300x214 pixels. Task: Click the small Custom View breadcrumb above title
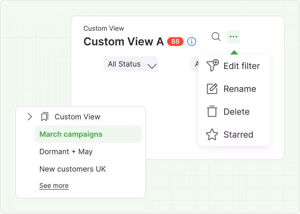(104, 28)
